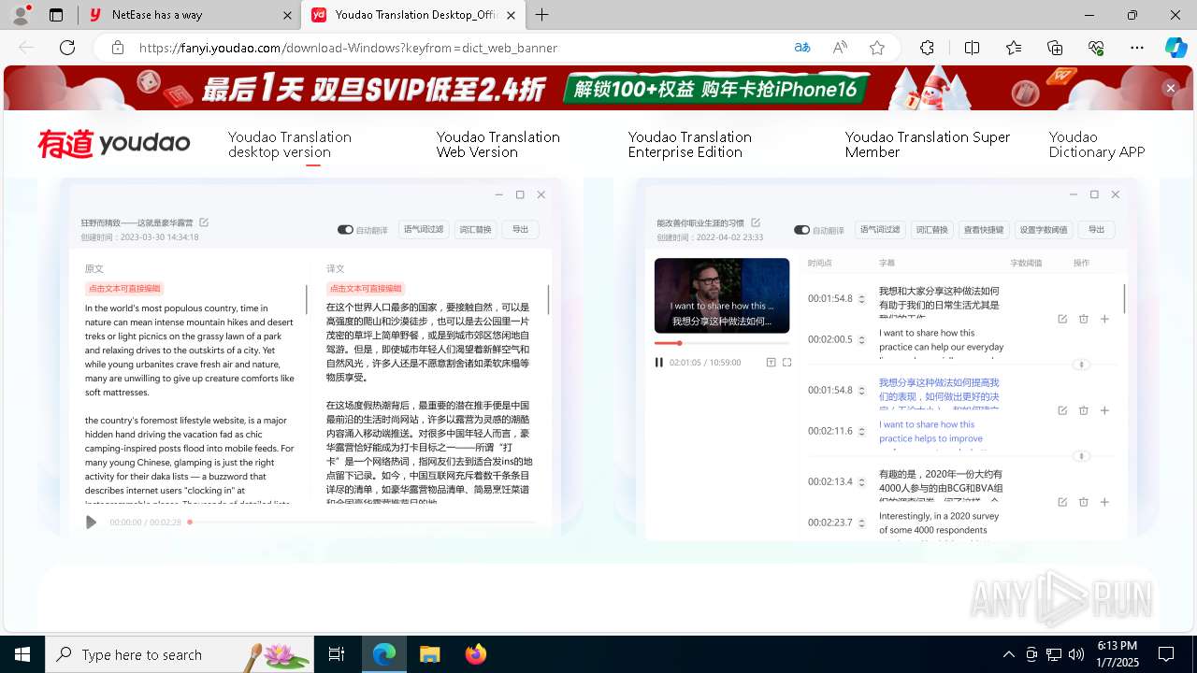
Task: Open the Windows Start menu
Action: pos(22,654)
